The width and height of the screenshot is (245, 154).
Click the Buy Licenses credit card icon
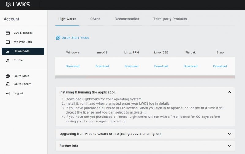click(x=8, y=33)
